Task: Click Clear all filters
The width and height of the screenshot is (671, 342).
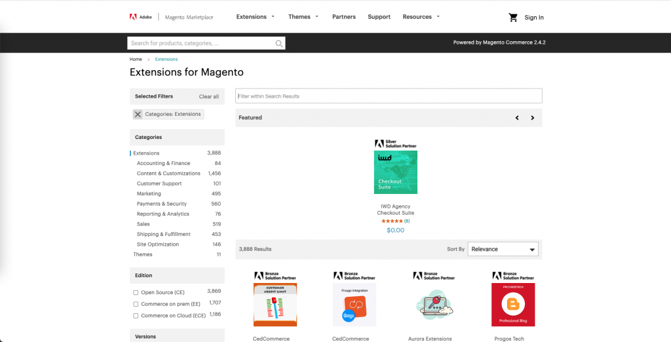Action: (x=209, y=97)
